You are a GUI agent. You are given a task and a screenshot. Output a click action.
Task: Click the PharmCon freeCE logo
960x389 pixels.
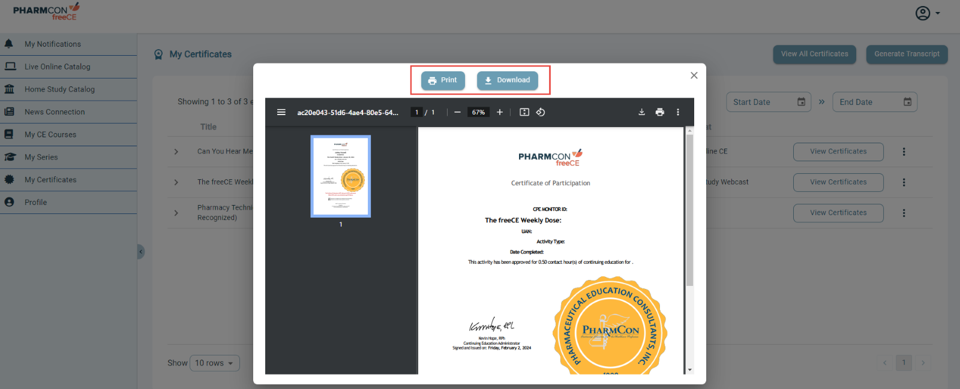(x=46, y=11)
